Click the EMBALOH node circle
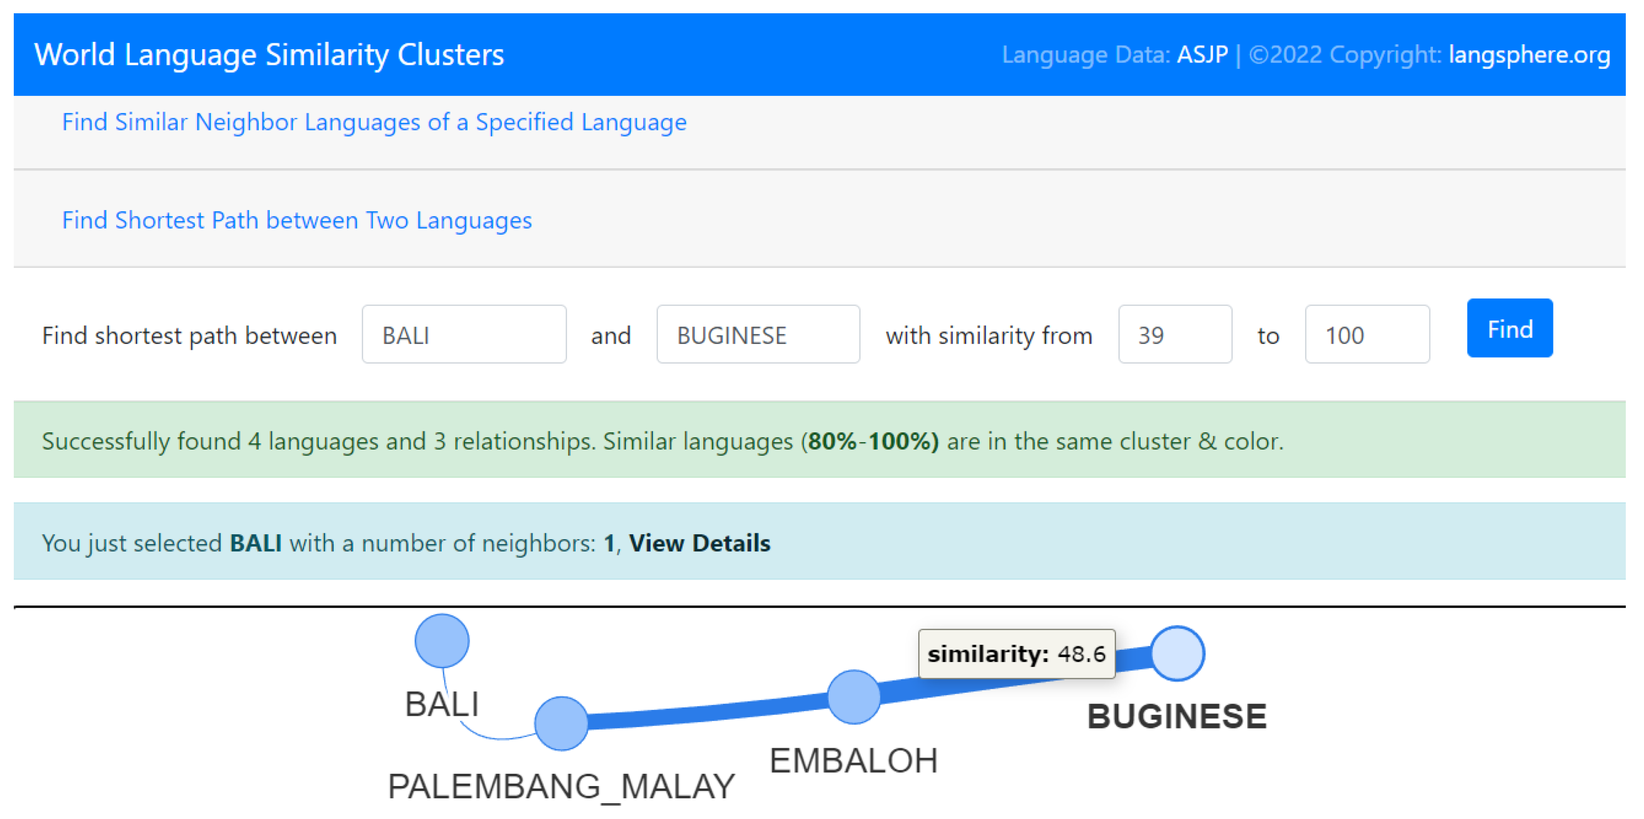This screenshot has width=1644, height=819. click(853, 697)
